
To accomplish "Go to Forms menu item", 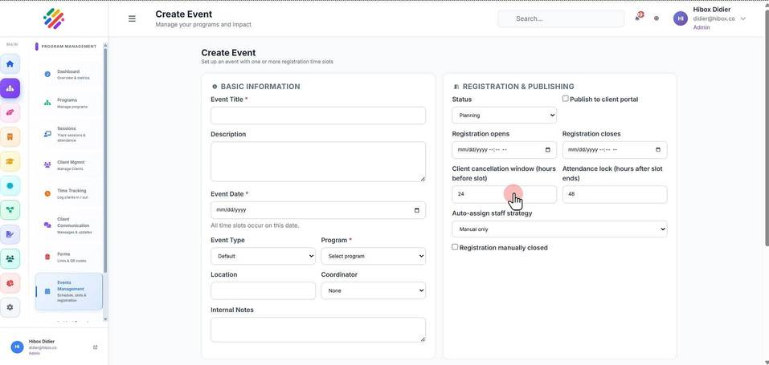I will 68,258.
